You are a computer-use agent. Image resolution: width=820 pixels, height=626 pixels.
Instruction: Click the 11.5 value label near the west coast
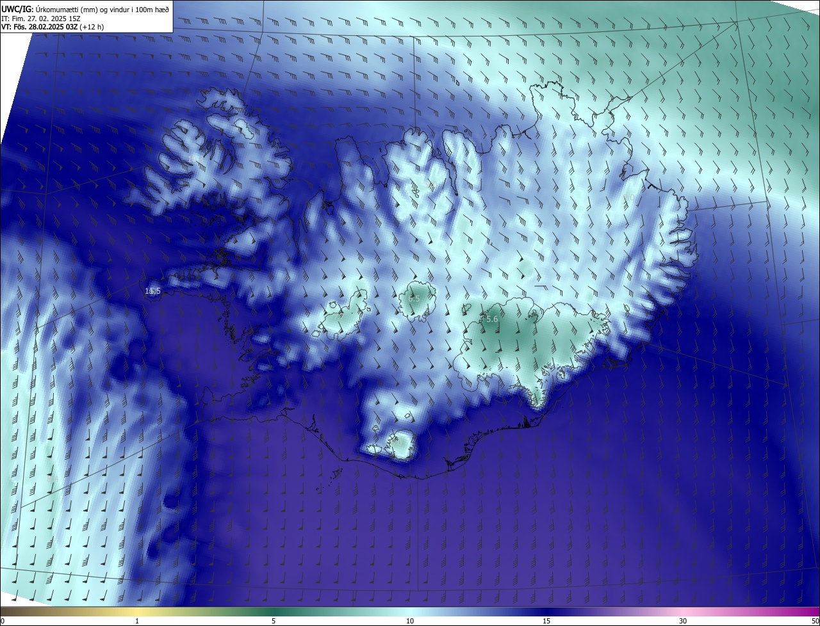tap(152, 291)
